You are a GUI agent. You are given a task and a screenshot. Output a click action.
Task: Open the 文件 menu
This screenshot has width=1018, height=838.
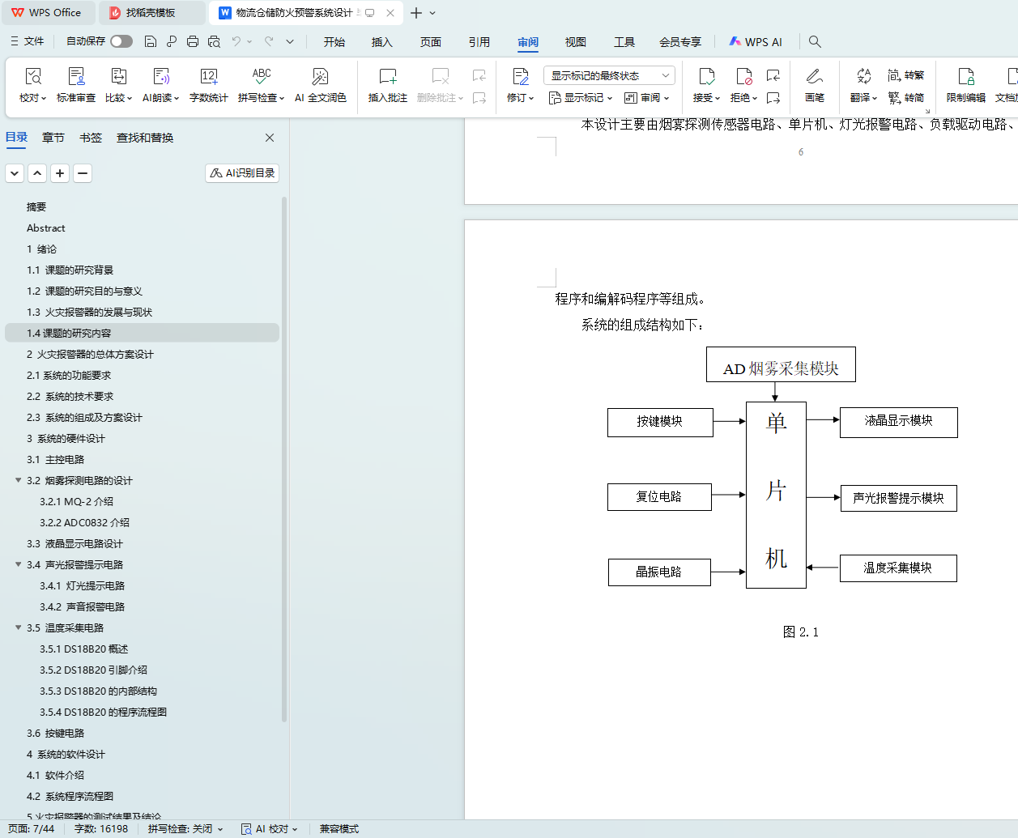(28, 41)
